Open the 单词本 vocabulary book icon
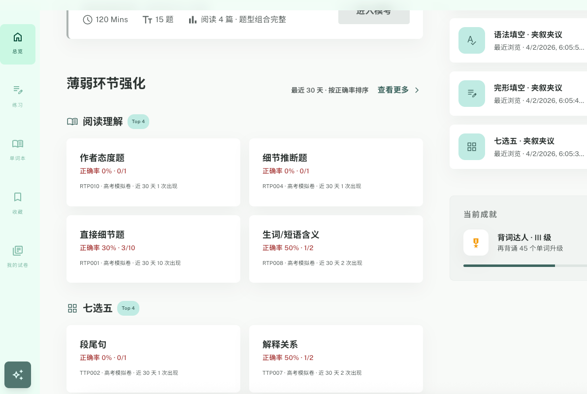587x394 pixels. tap(18, 144)
